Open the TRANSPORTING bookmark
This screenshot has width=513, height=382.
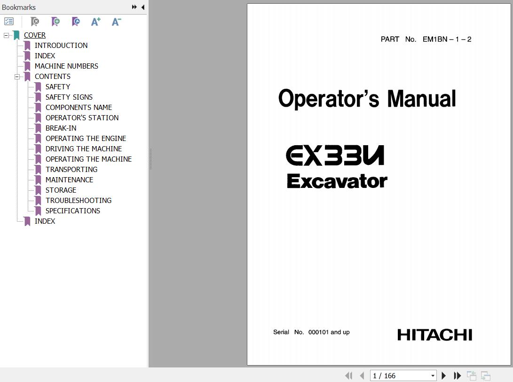(71, 170)
